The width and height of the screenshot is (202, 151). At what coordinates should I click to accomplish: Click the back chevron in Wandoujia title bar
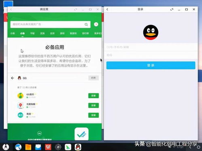coord(11,9)
